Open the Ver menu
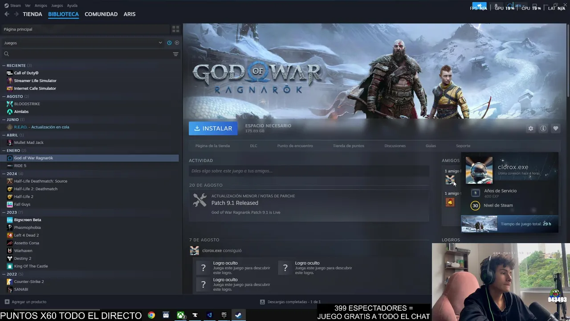570x321 pixels. tap(28, 5)
